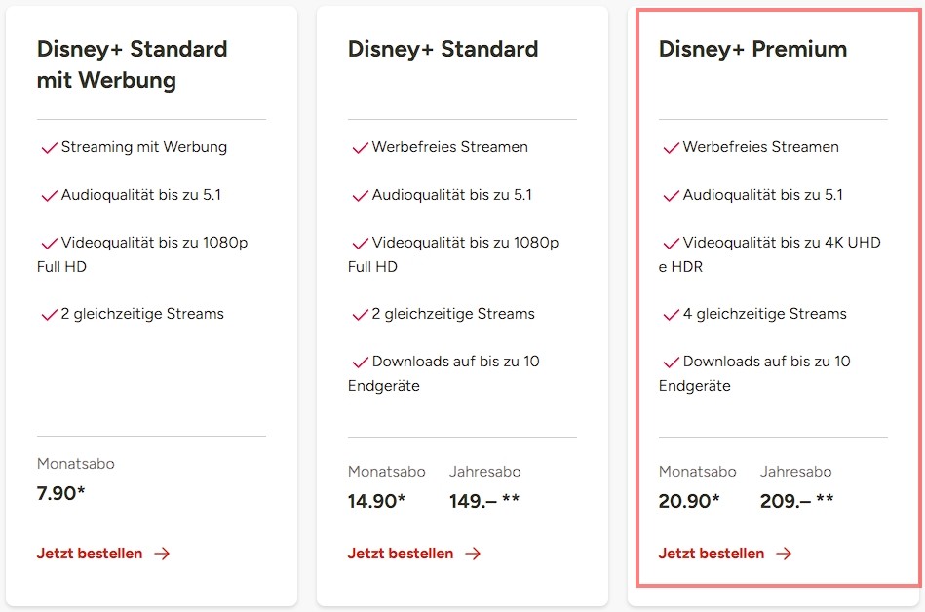Click the checkmark beside Streaming mit Werbung
This screenshot has width=925, height=612.
49,148
